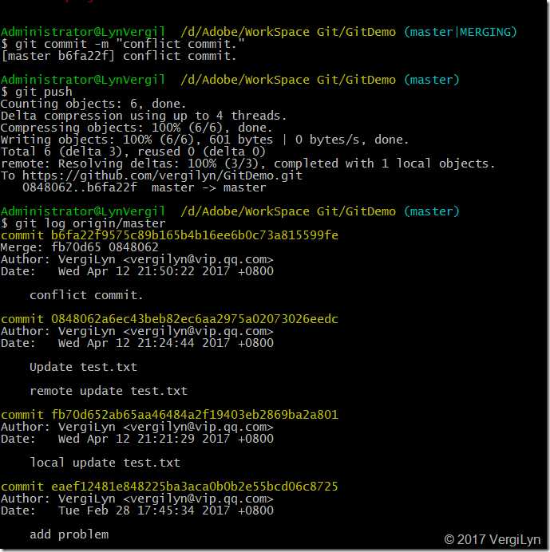Click the (master|MERGING) branch indicator
This screenshot has height=552, width=550.
click(x=460, y=32)
